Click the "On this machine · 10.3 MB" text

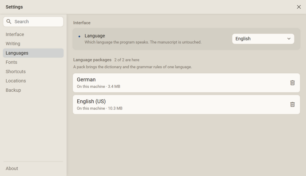click(99, 108)
